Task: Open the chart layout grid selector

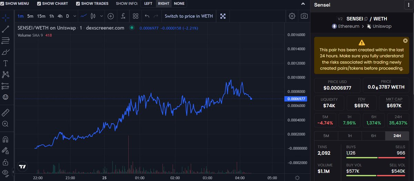Action: (136, 16)
